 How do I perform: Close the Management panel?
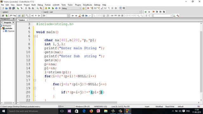(14, 19)
